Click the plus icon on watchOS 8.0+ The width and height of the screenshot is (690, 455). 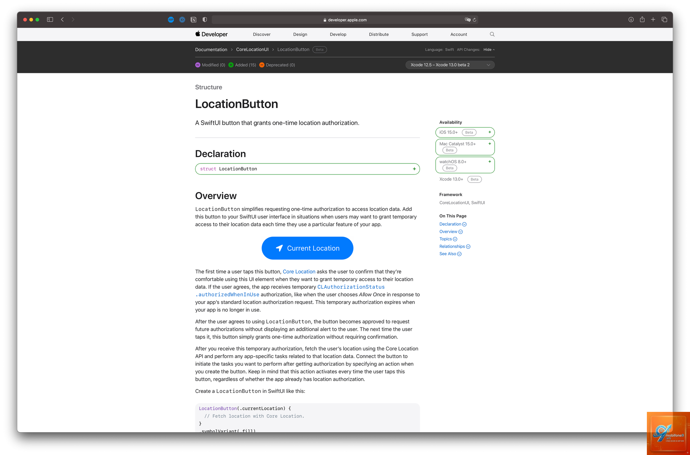[x=490, y=161]
